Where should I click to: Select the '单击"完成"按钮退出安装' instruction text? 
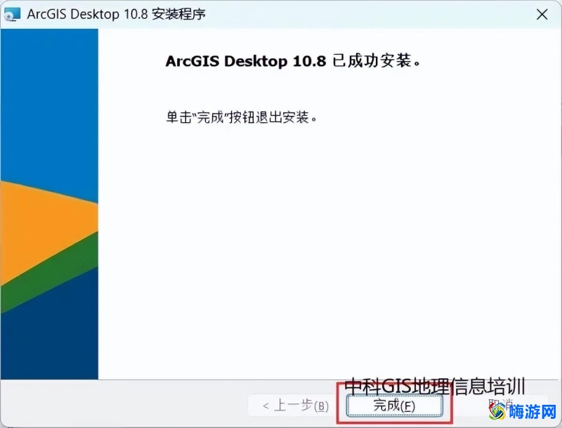pos(242,117)
